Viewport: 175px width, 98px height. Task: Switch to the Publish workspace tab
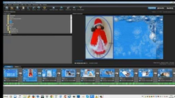170,8
